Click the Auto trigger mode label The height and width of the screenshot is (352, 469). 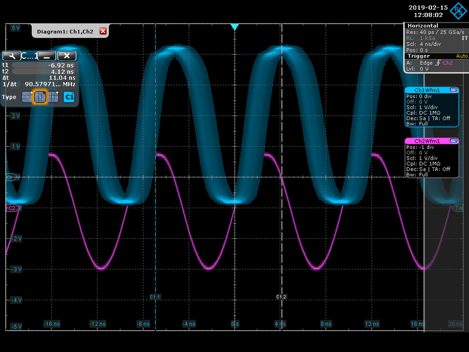pos(461,56)
